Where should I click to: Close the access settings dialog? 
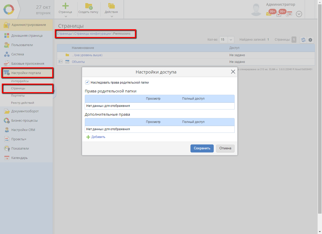pos(233,72)
